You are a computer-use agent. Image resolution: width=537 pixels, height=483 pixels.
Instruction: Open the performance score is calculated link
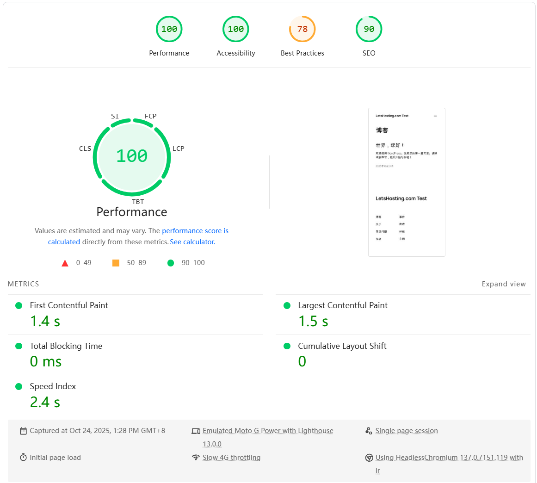(138, 236)
